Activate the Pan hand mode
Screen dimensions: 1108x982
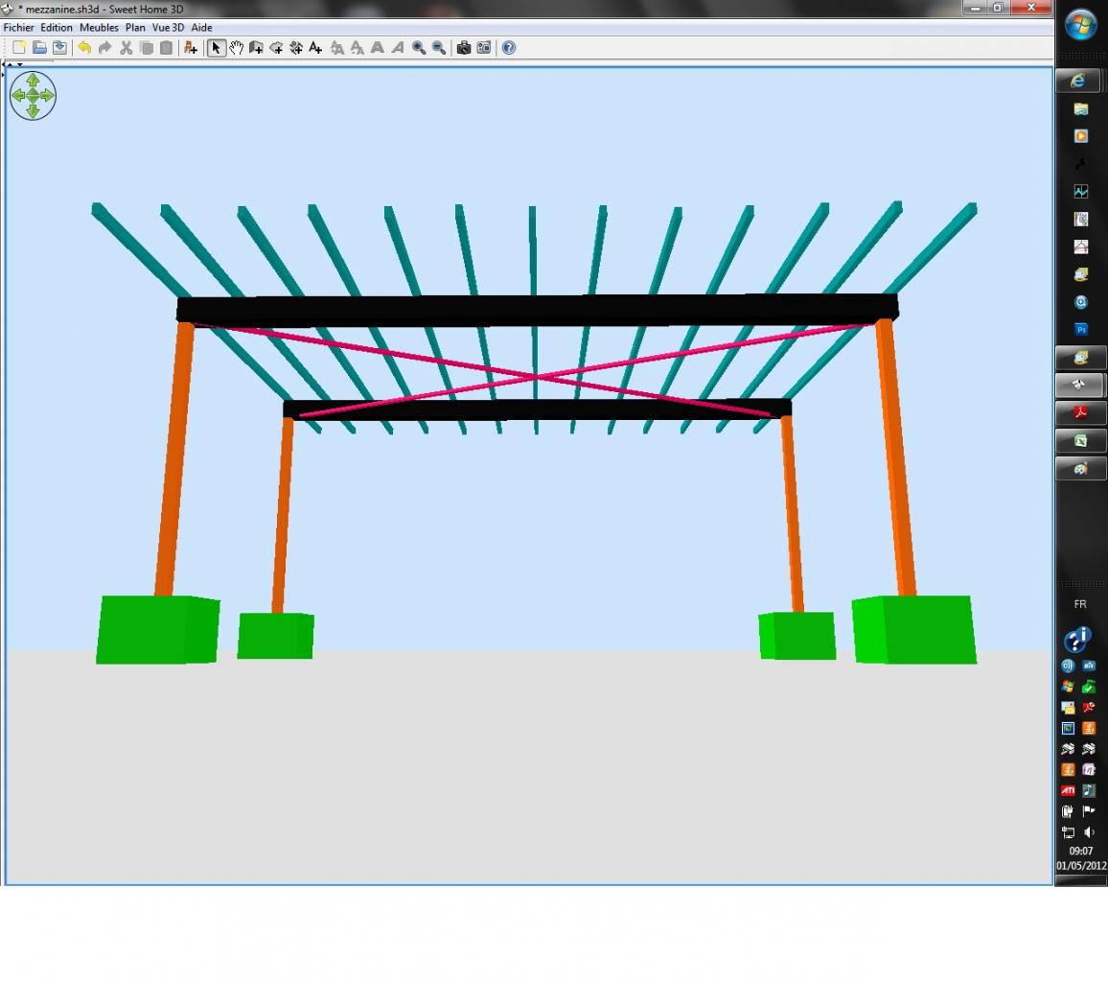(236, 48)
